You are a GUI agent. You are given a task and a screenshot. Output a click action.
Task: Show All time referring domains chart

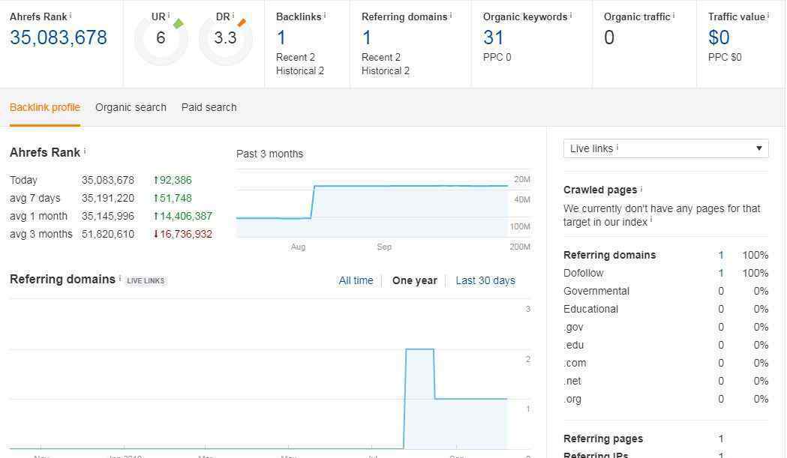356,280
